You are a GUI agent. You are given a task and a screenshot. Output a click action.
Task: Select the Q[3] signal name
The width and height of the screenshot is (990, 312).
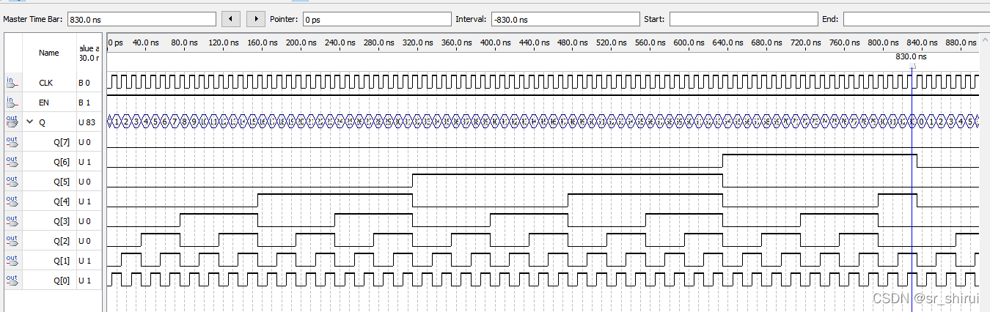pos(62,221)
